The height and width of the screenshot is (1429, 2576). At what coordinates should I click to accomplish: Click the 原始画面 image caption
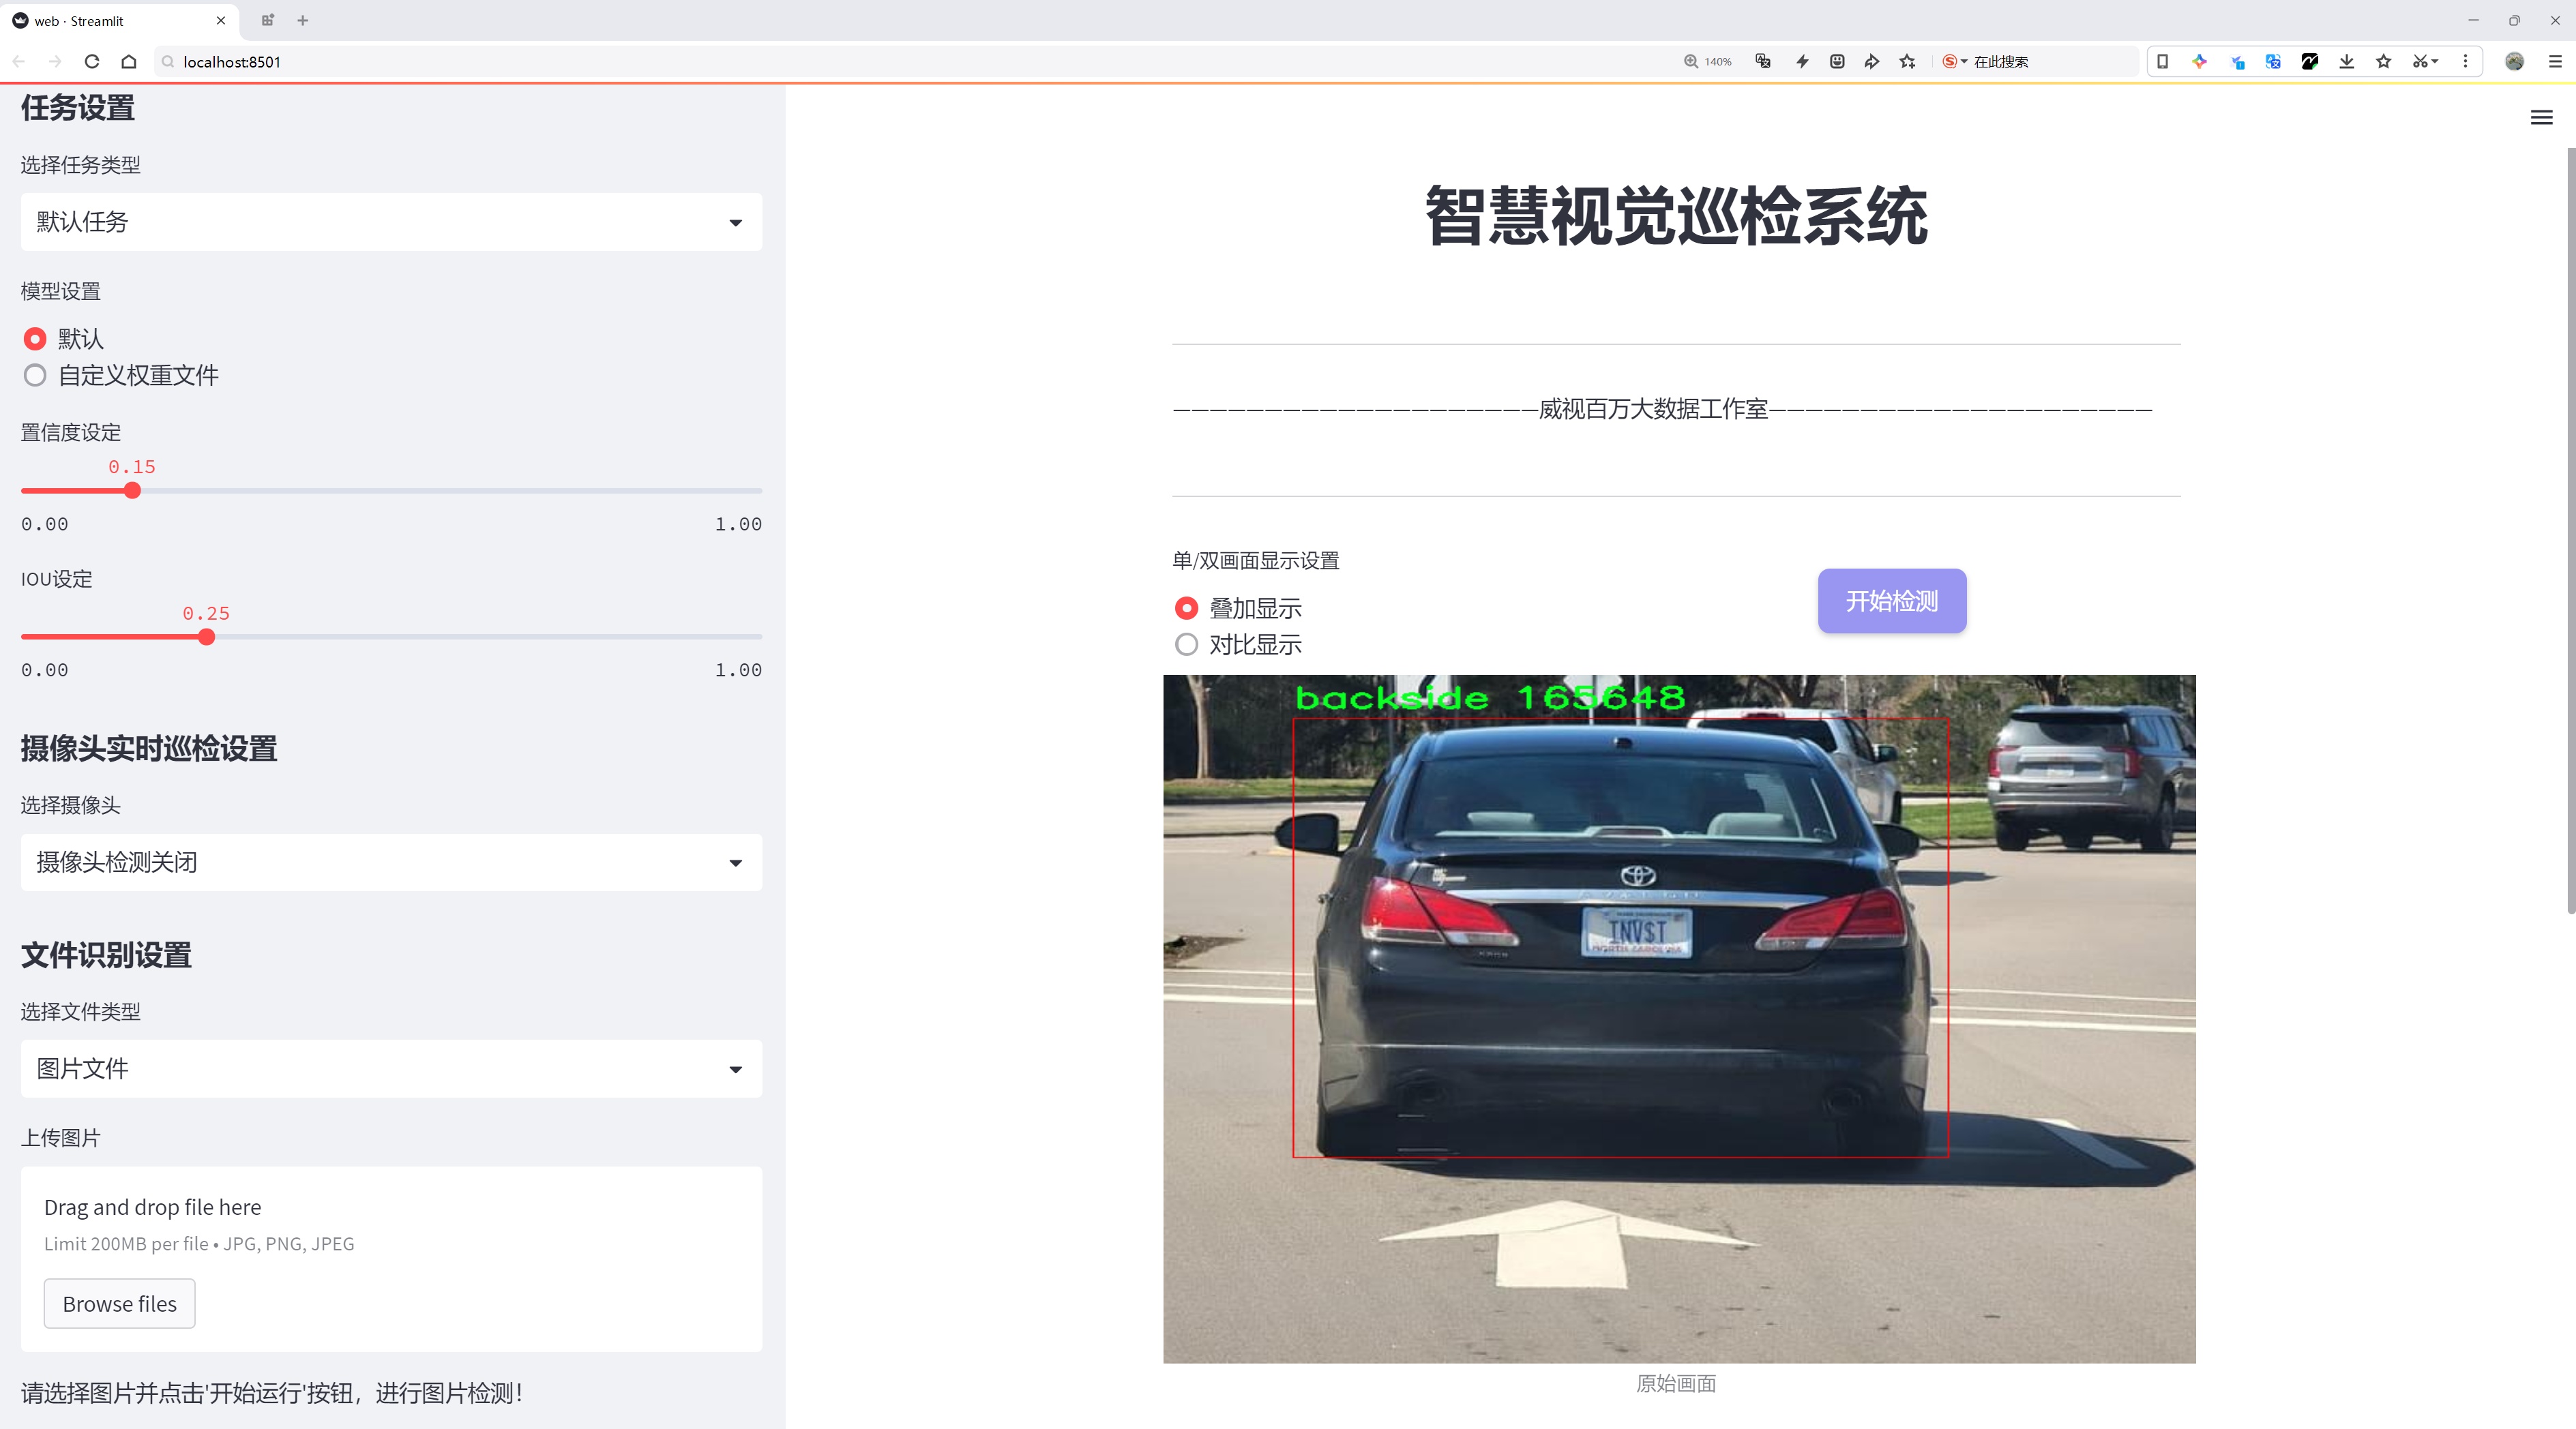[1676, 1384]
